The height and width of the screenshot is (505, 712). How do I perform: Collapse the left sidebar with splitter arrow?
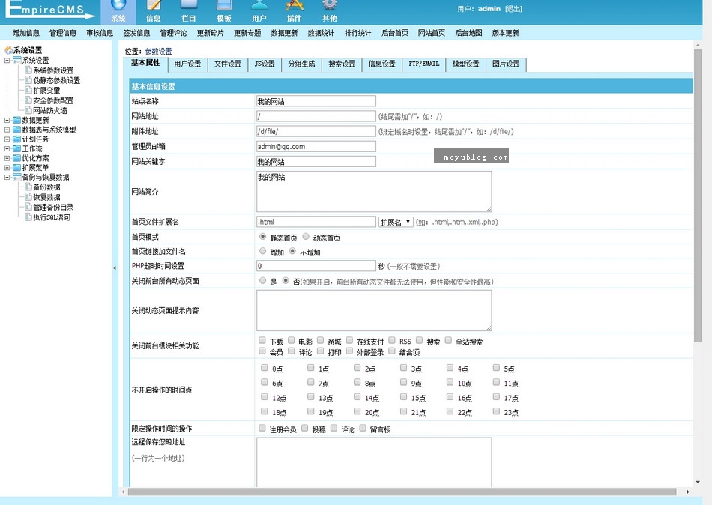(x=115, y=268)
